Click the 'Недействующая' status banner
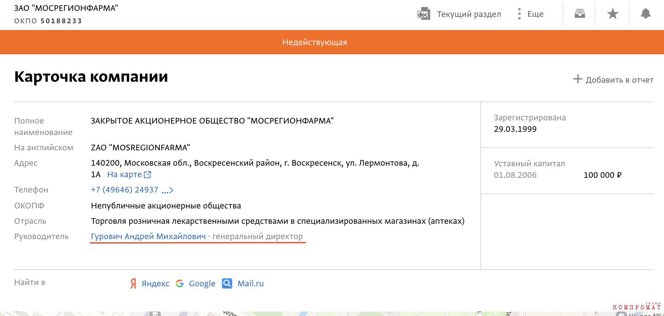Viewport: 664px width, 316px height. [332, 42]
